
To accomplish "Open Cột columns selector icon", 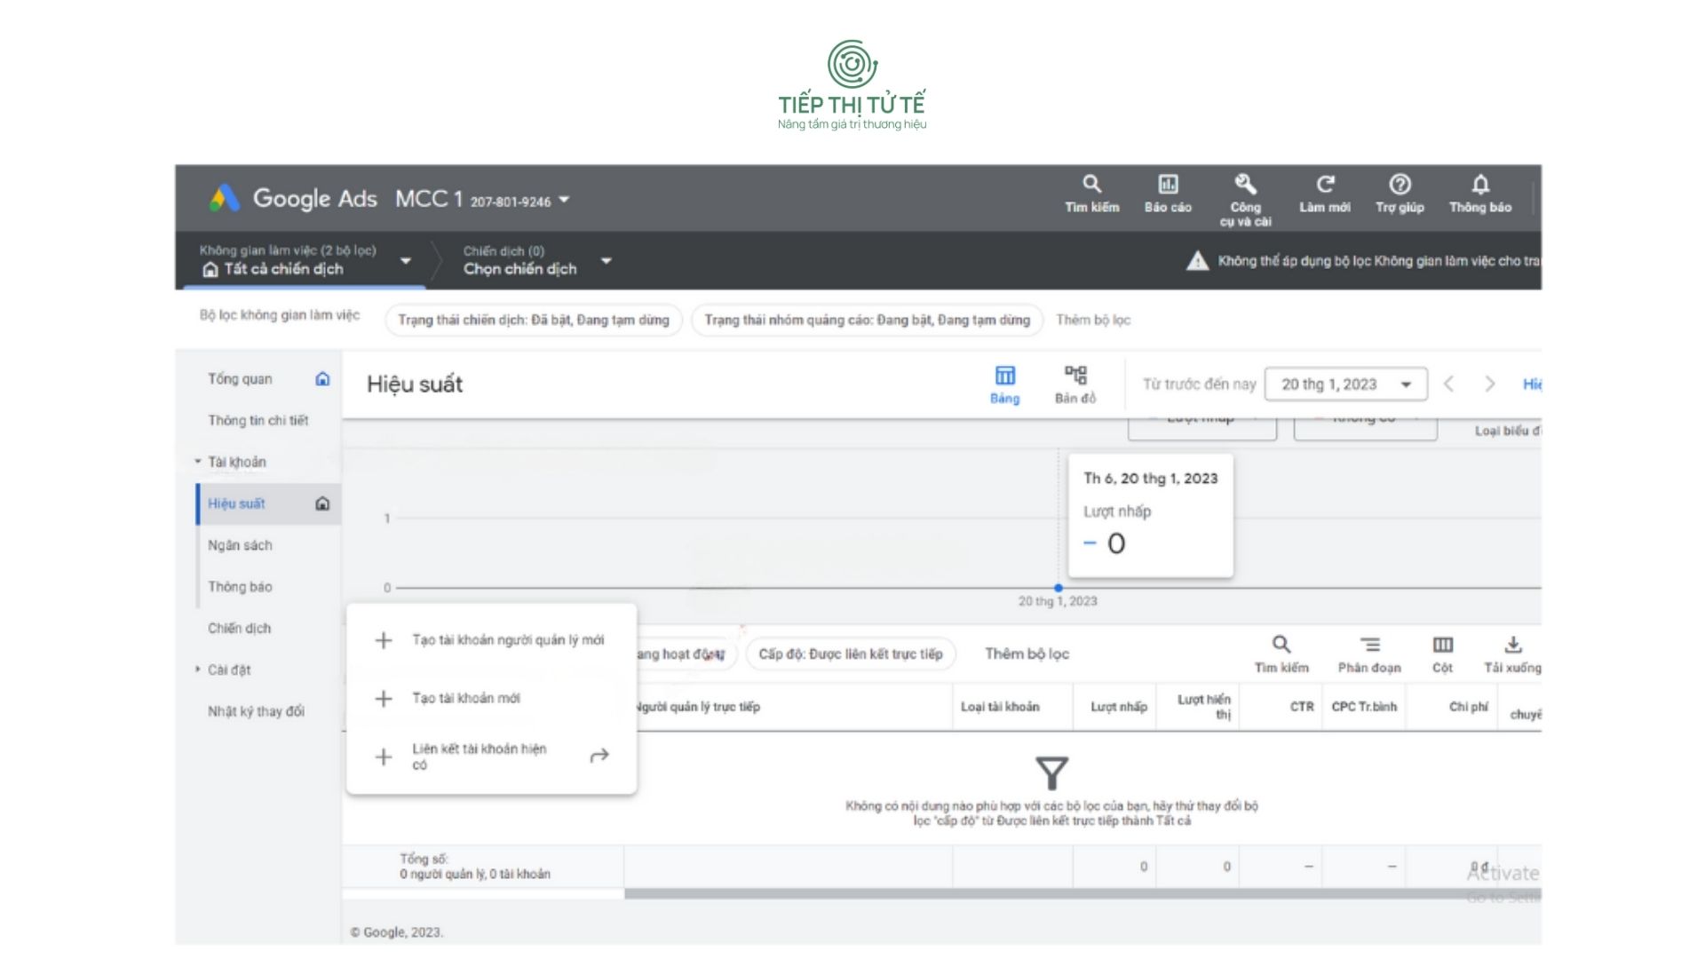I will click(1442, 646).
